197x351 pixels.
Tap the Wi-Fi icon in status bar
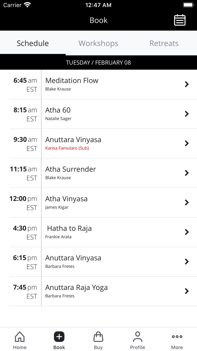click(27, 5)
